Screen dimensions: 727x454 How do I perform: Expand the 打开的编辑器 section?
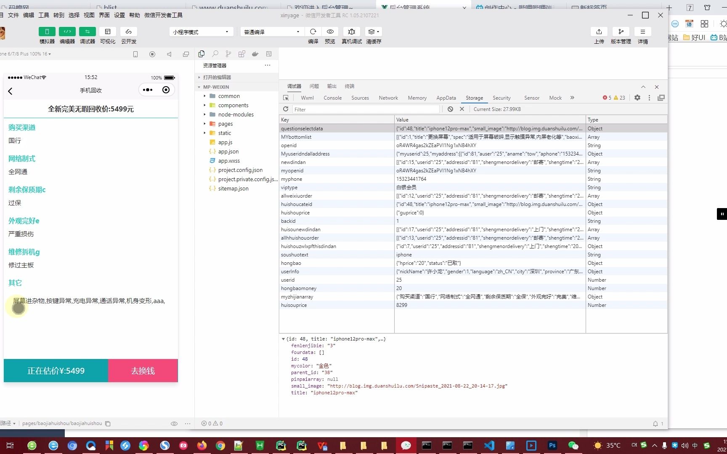coord(236,77)
